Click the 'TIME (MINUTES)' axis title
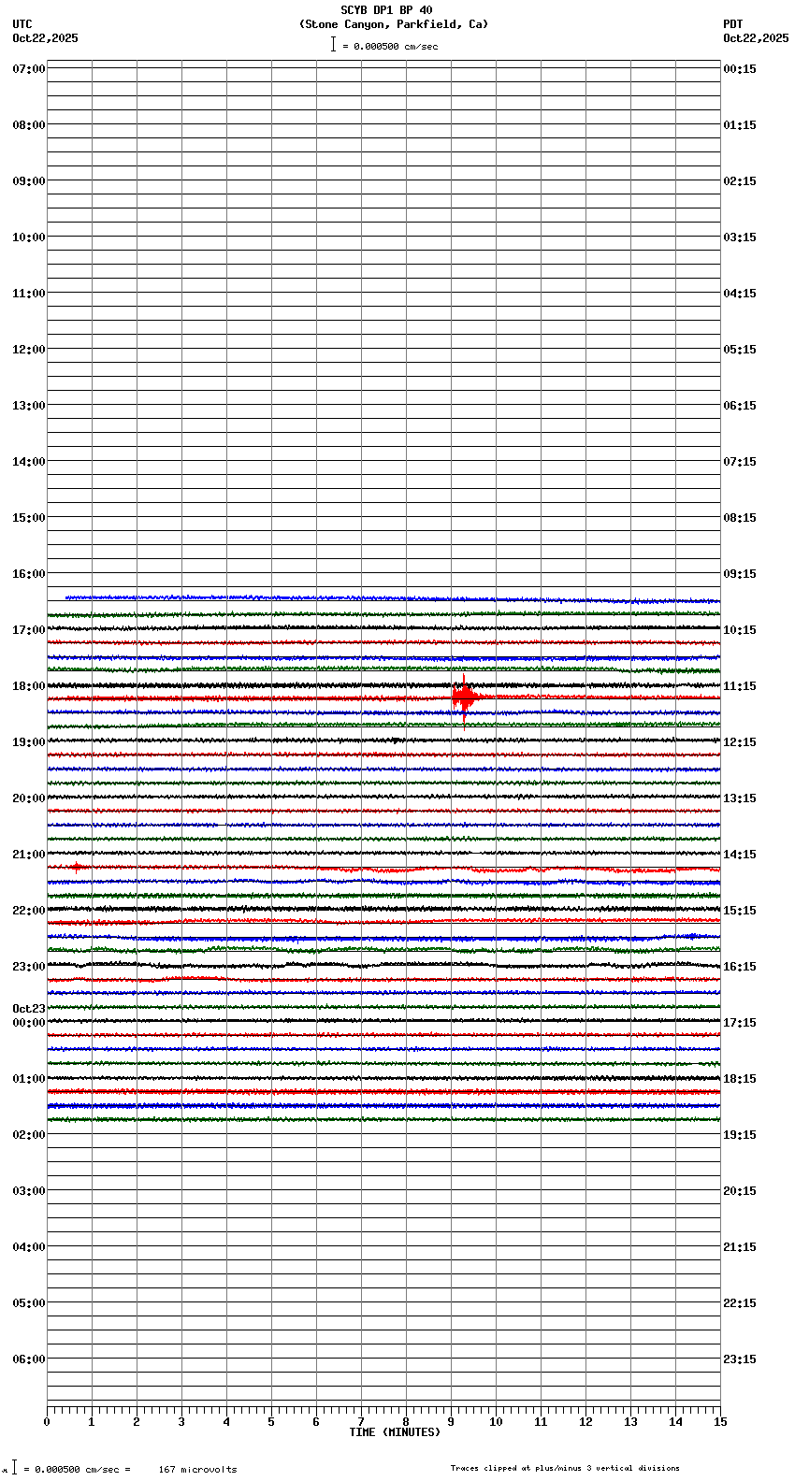The width and height of the screenshot is (795, 1481). [x=395, y=1432]
